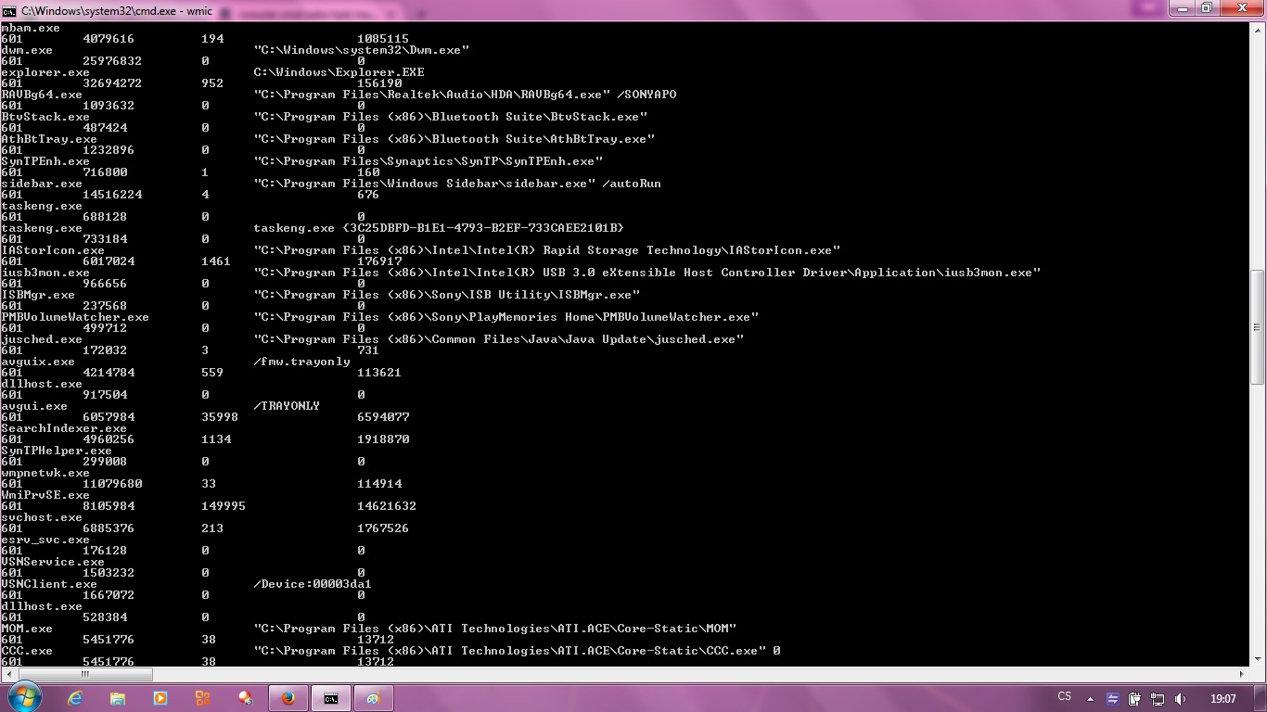Open the cmd.exe title bar system menu icon
Image resolution: width=1267 pixels, height=712 pixels.
[x=9, y=10]
